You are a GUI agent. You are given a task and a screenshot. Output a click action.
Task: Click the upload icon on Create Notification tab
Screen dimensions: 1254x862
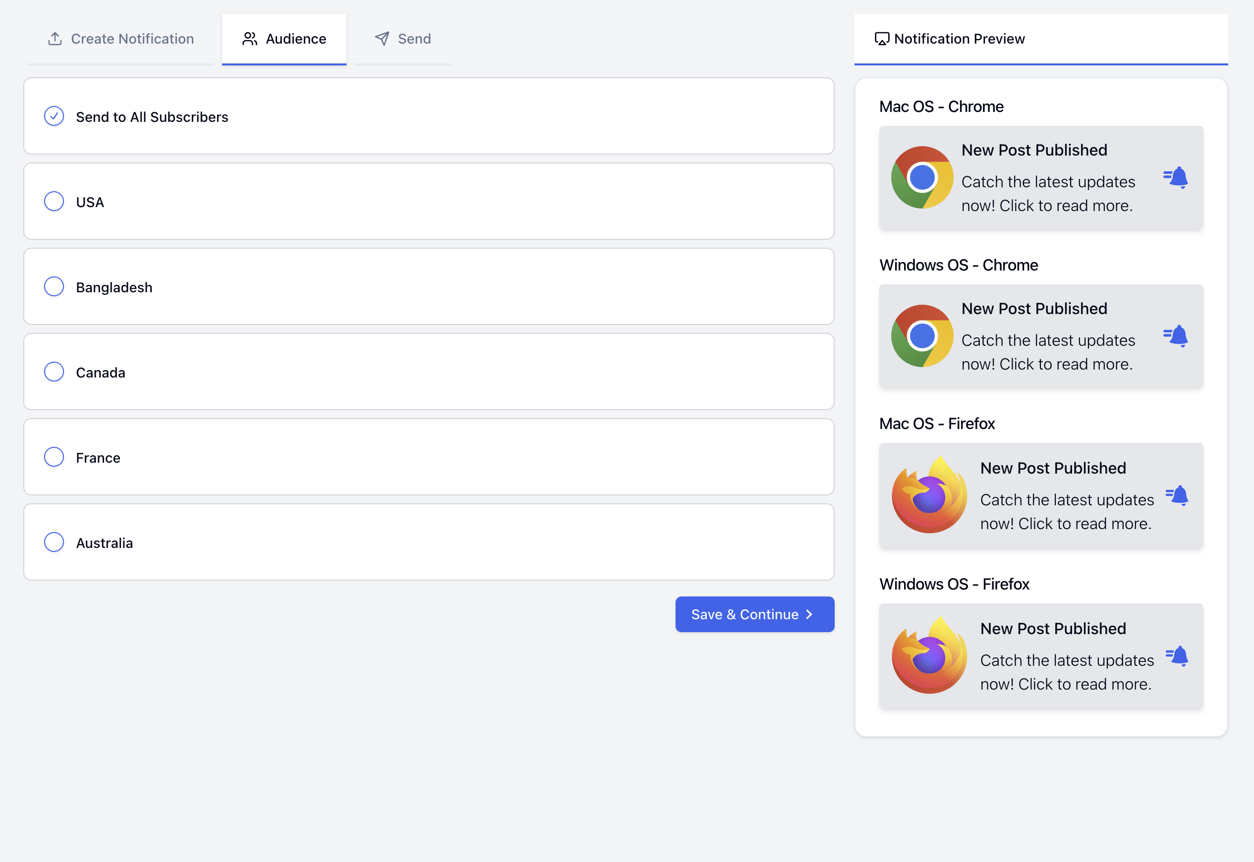[55, 38]
